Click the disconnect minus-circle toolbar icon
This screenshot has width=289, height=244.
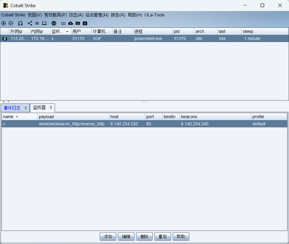(11, 23)
